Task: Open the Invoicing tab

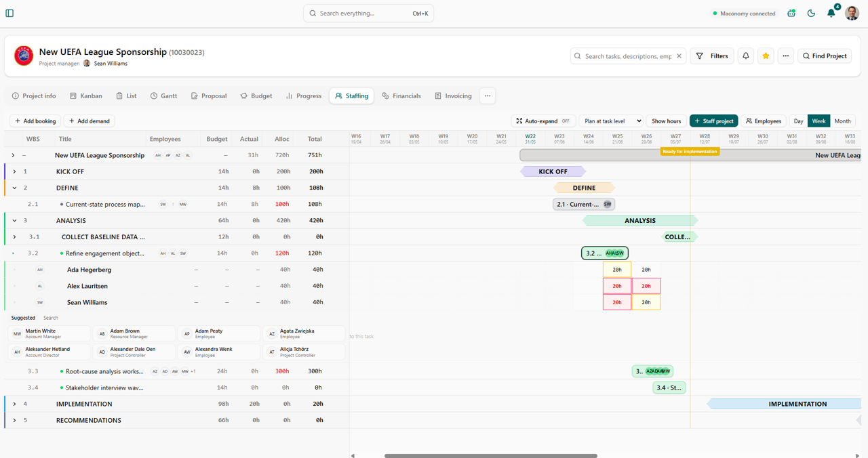Action: (453, 96)
